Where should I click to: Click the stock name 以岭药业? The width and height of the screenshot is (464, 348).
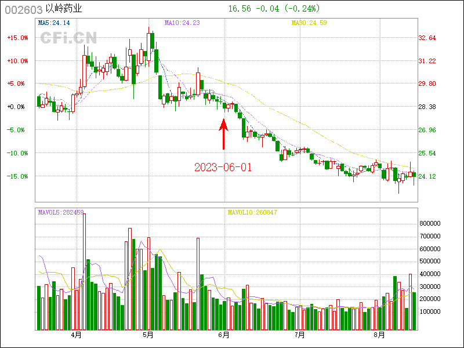[x=63, y=9]
